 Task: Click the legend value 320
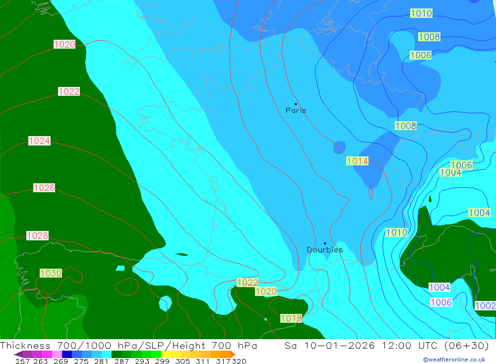point(239,361)
